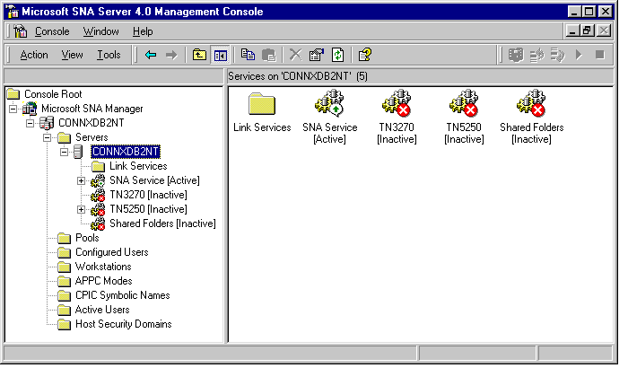Open the Link Services folder icon in right pane
The height and width of the screenshot is (368, 628).
click(x=261, y=105)
